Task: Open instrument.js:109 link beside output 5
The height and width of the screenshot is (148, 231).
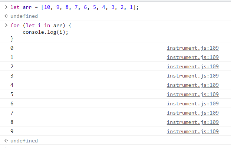Action: click(x=193, y=95)
